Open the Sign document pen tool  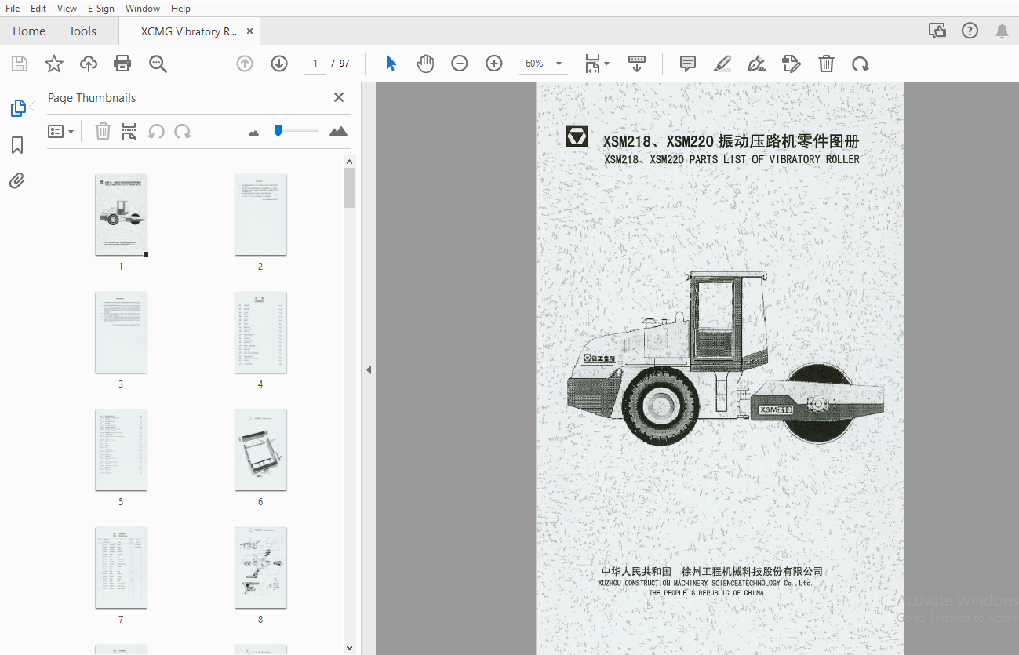(x=757, y=64)
